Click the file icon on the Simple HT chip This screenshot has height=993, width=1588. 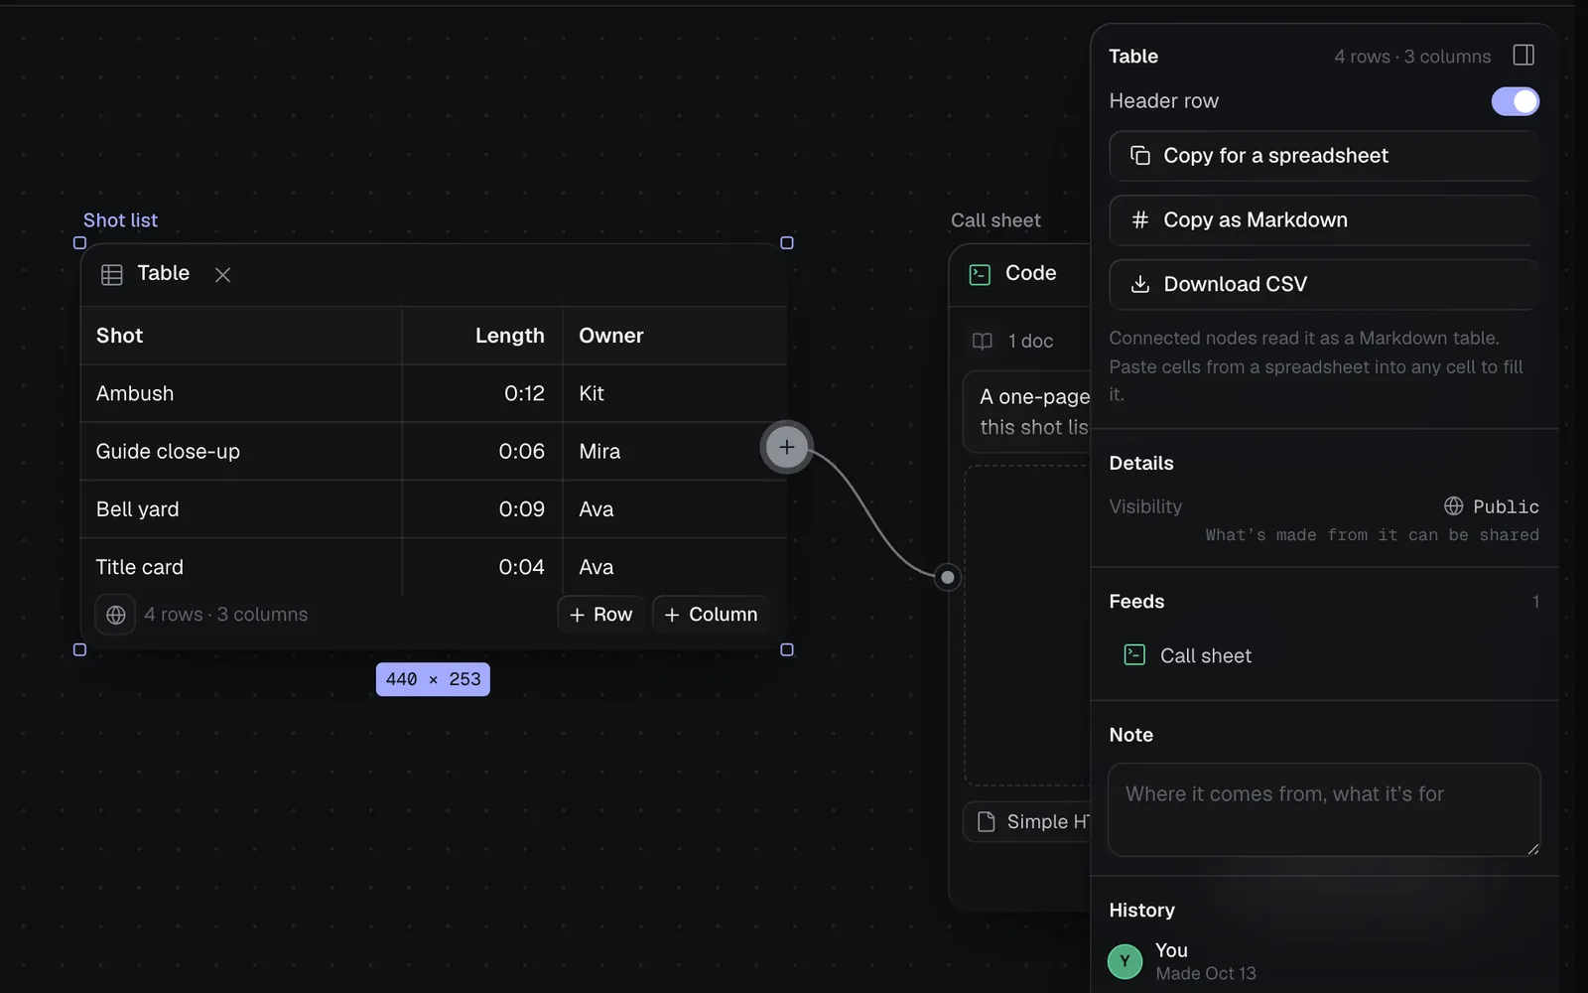[x=987, y=821]
